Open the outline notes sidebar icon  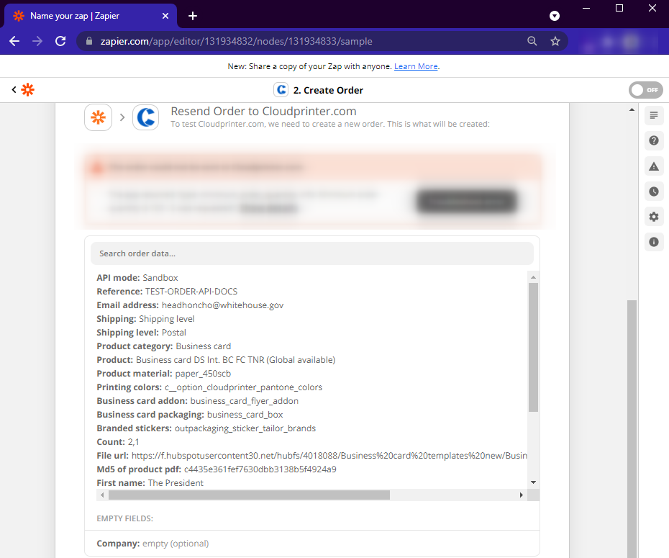(x=654, y=116)
